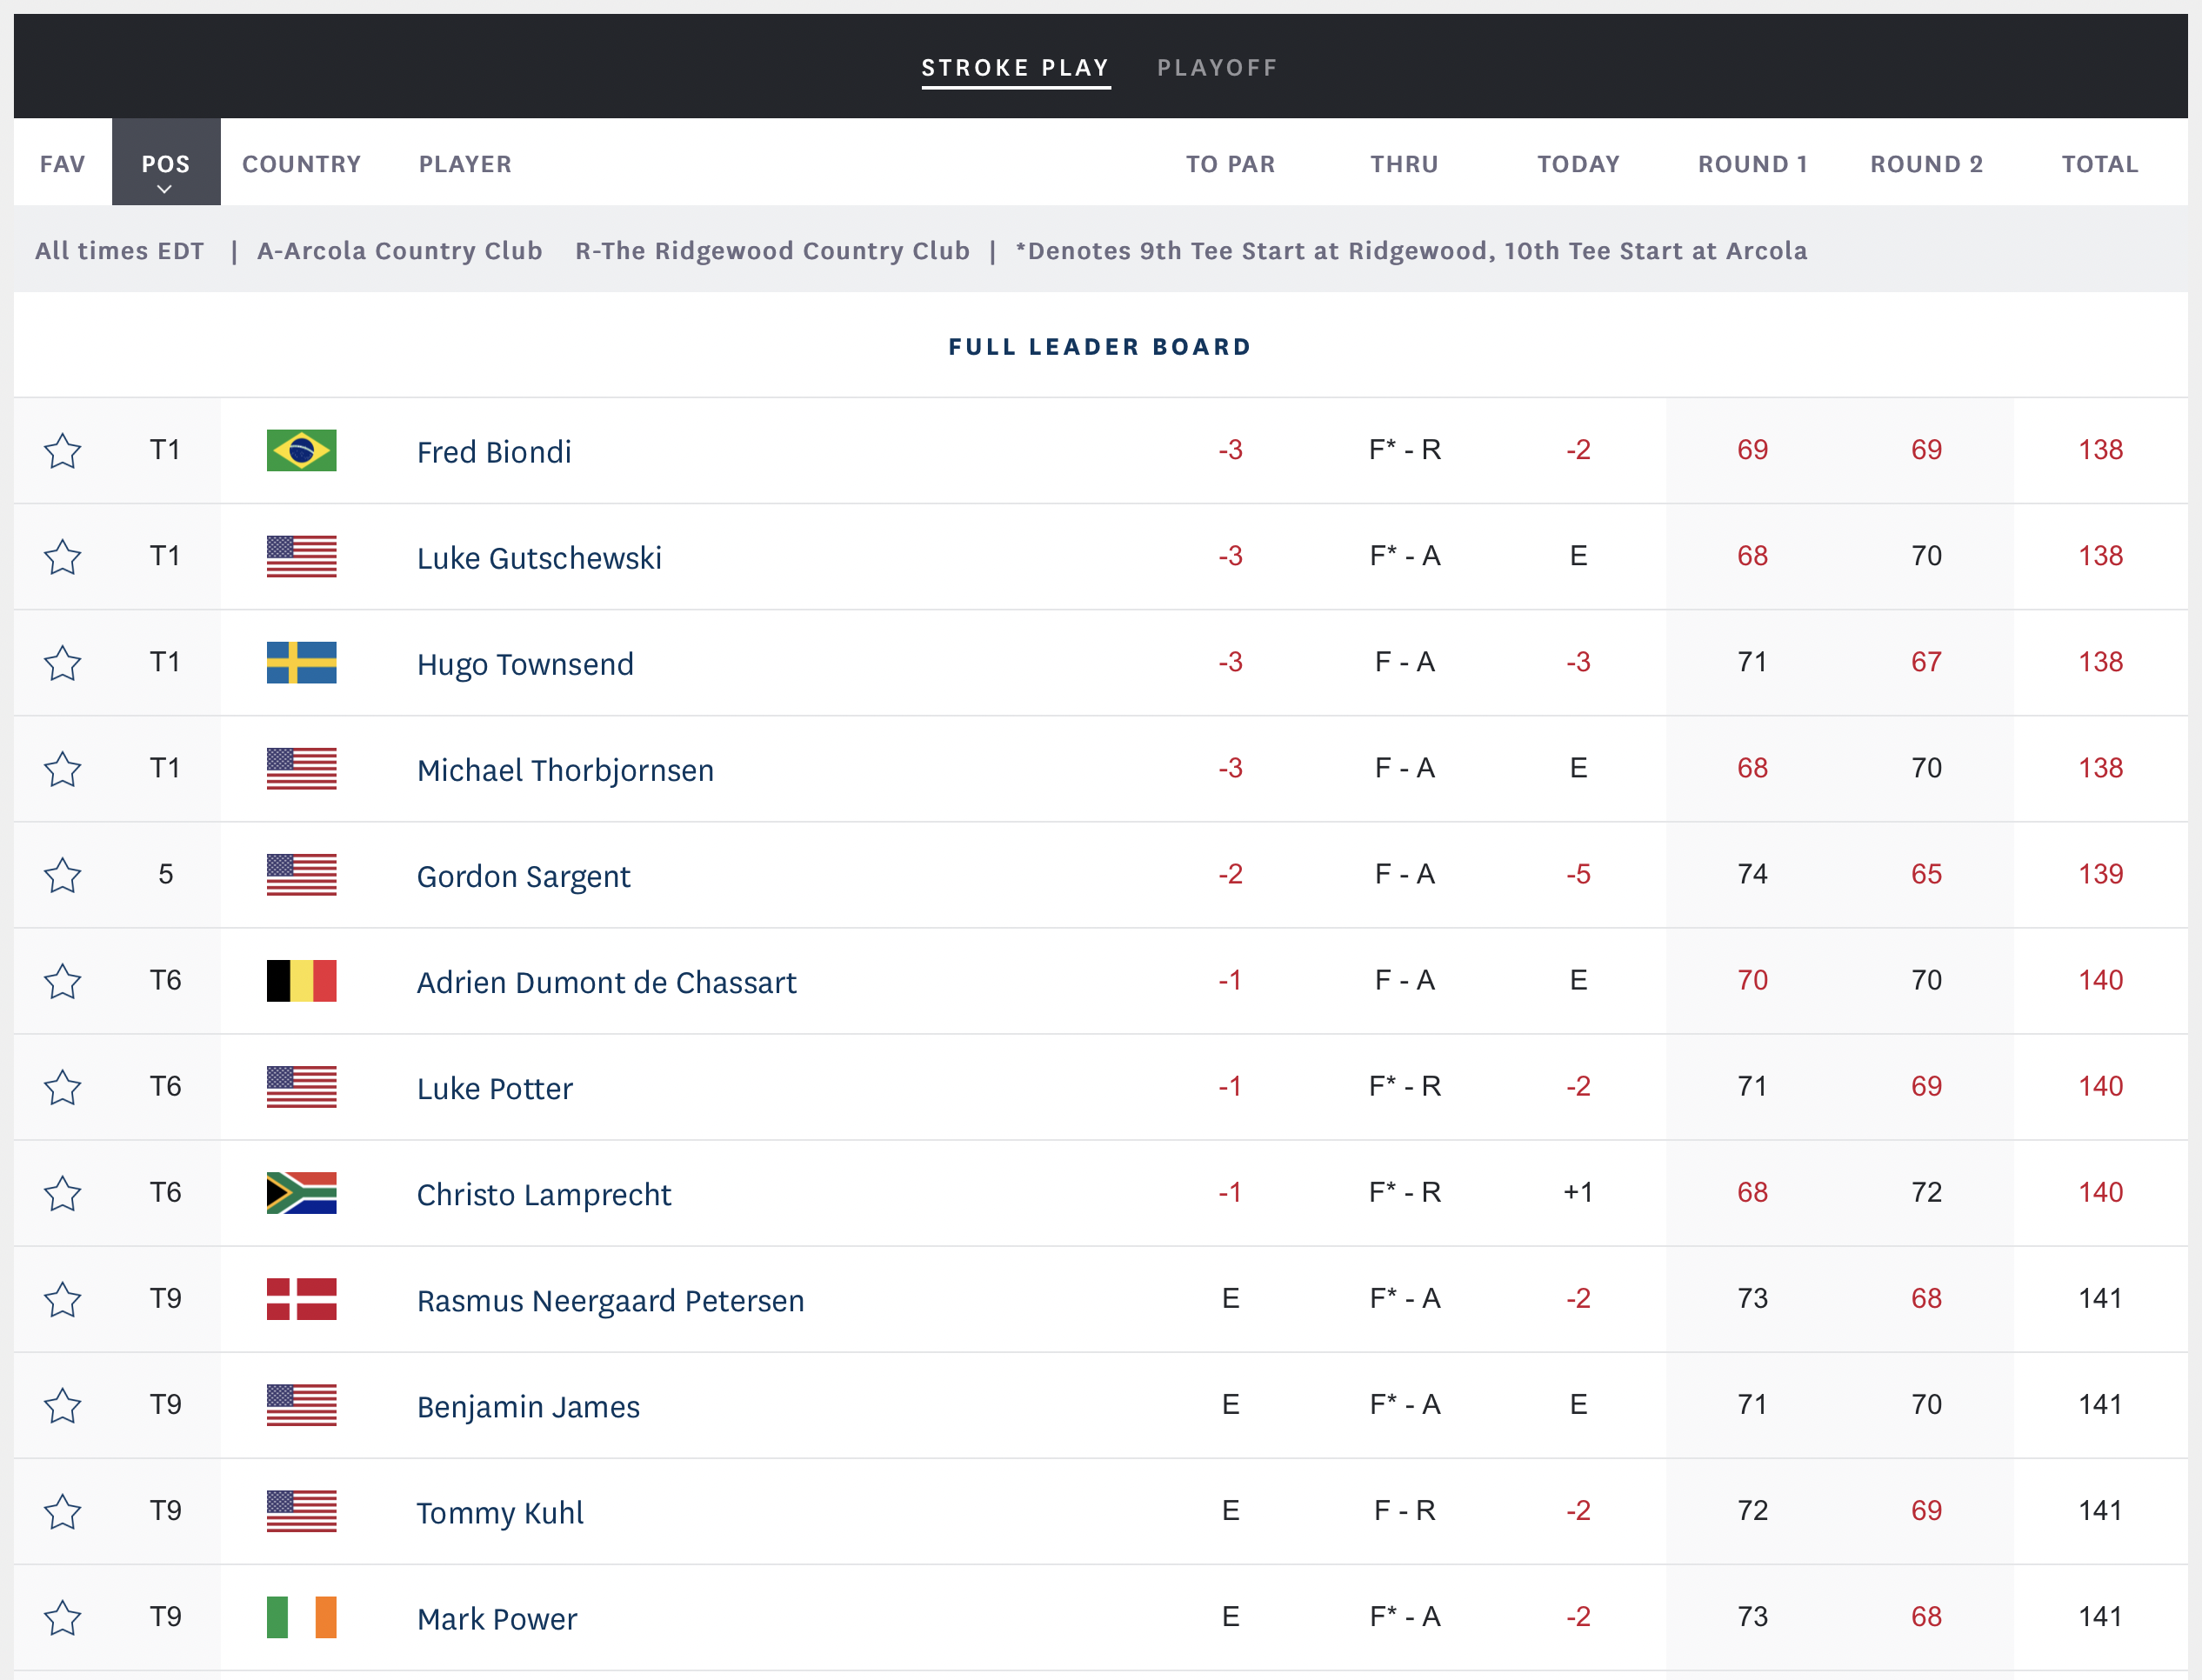Sort by the TO PAR column header
2202x1680 pixels.
tap(1230, 164)
